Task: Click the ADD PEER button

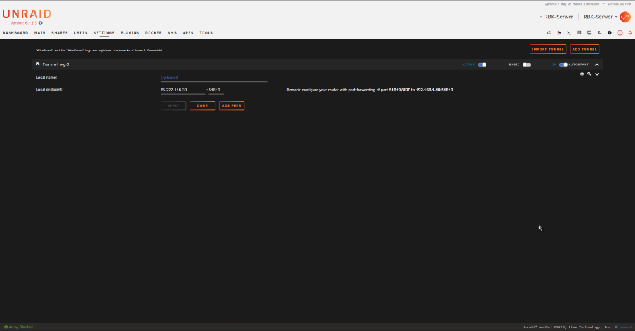Action: point(232,105)
